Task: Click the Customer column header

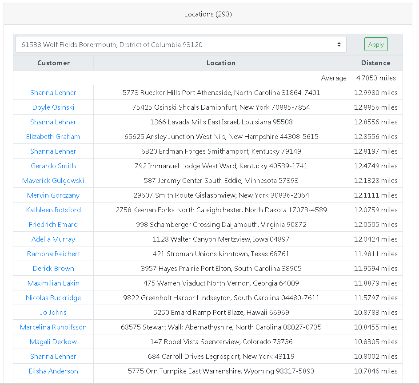Action: (x=53, y=63)
